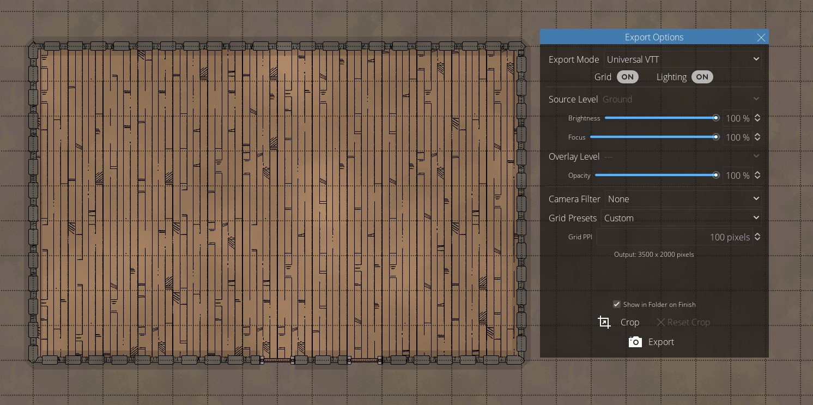Click the Reset Crop X icon

(x=661, y=322)
